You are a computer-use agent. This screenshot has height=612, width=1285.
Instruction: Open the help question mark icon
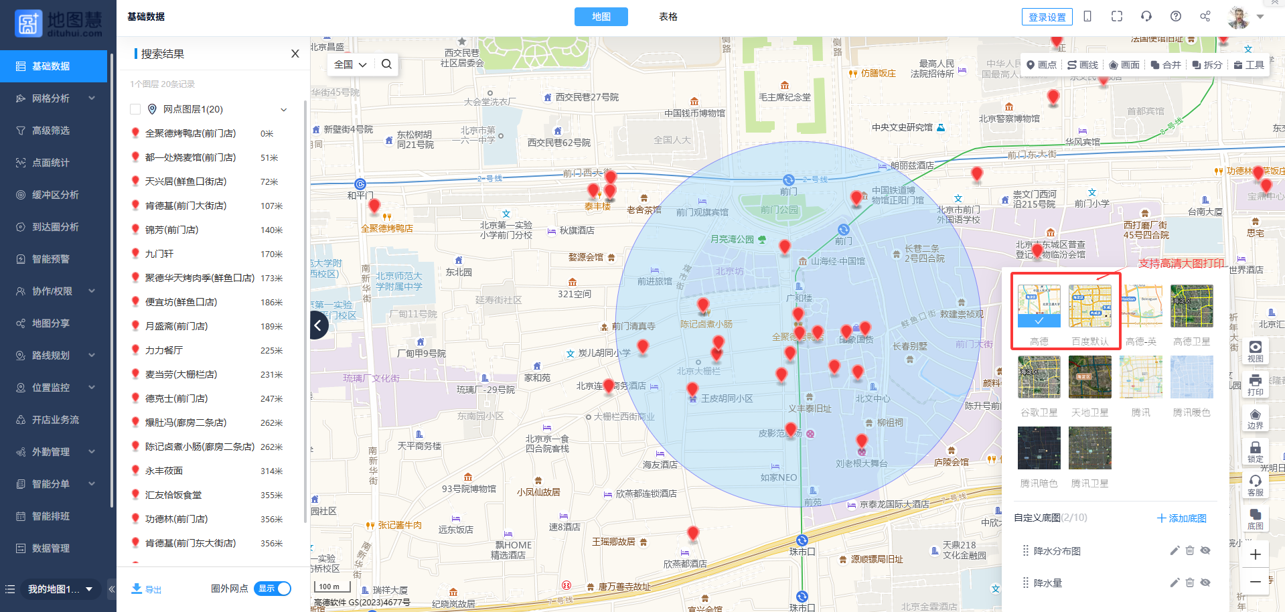click(x=1175, y=17)
